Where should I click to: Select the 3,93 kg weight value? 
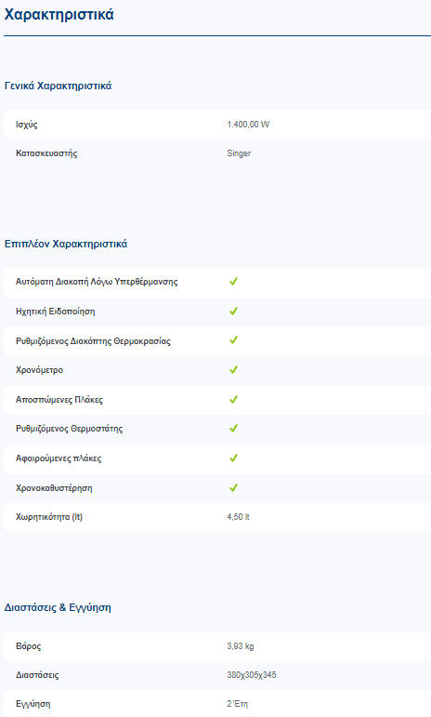point(241,646)
